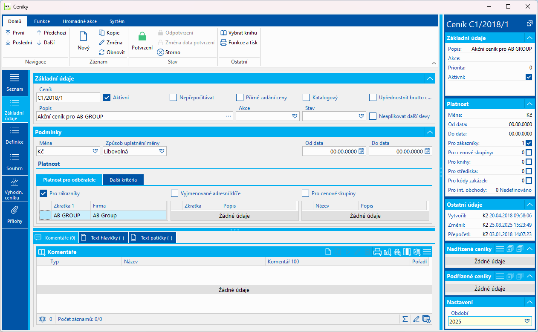Open Vybrat knihu book selector
This screenshot has width=538, height=332.
tap(239, 32)
